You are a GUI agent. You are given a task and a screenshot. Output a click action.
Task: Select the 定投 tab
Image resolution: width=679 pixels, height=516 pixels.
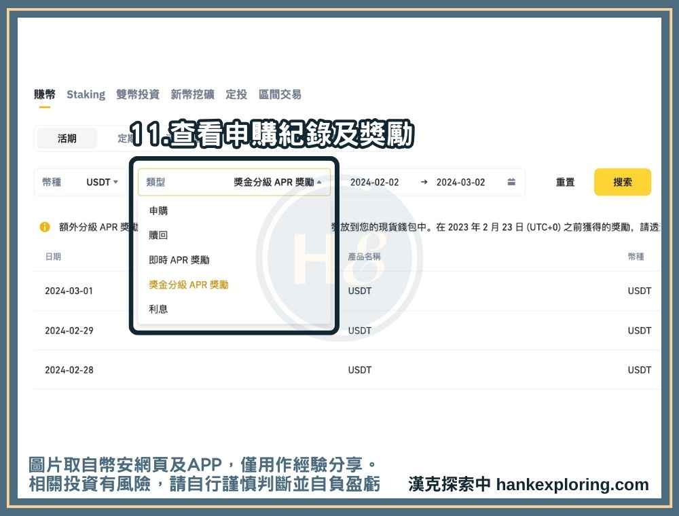click(x=236, y=94)
